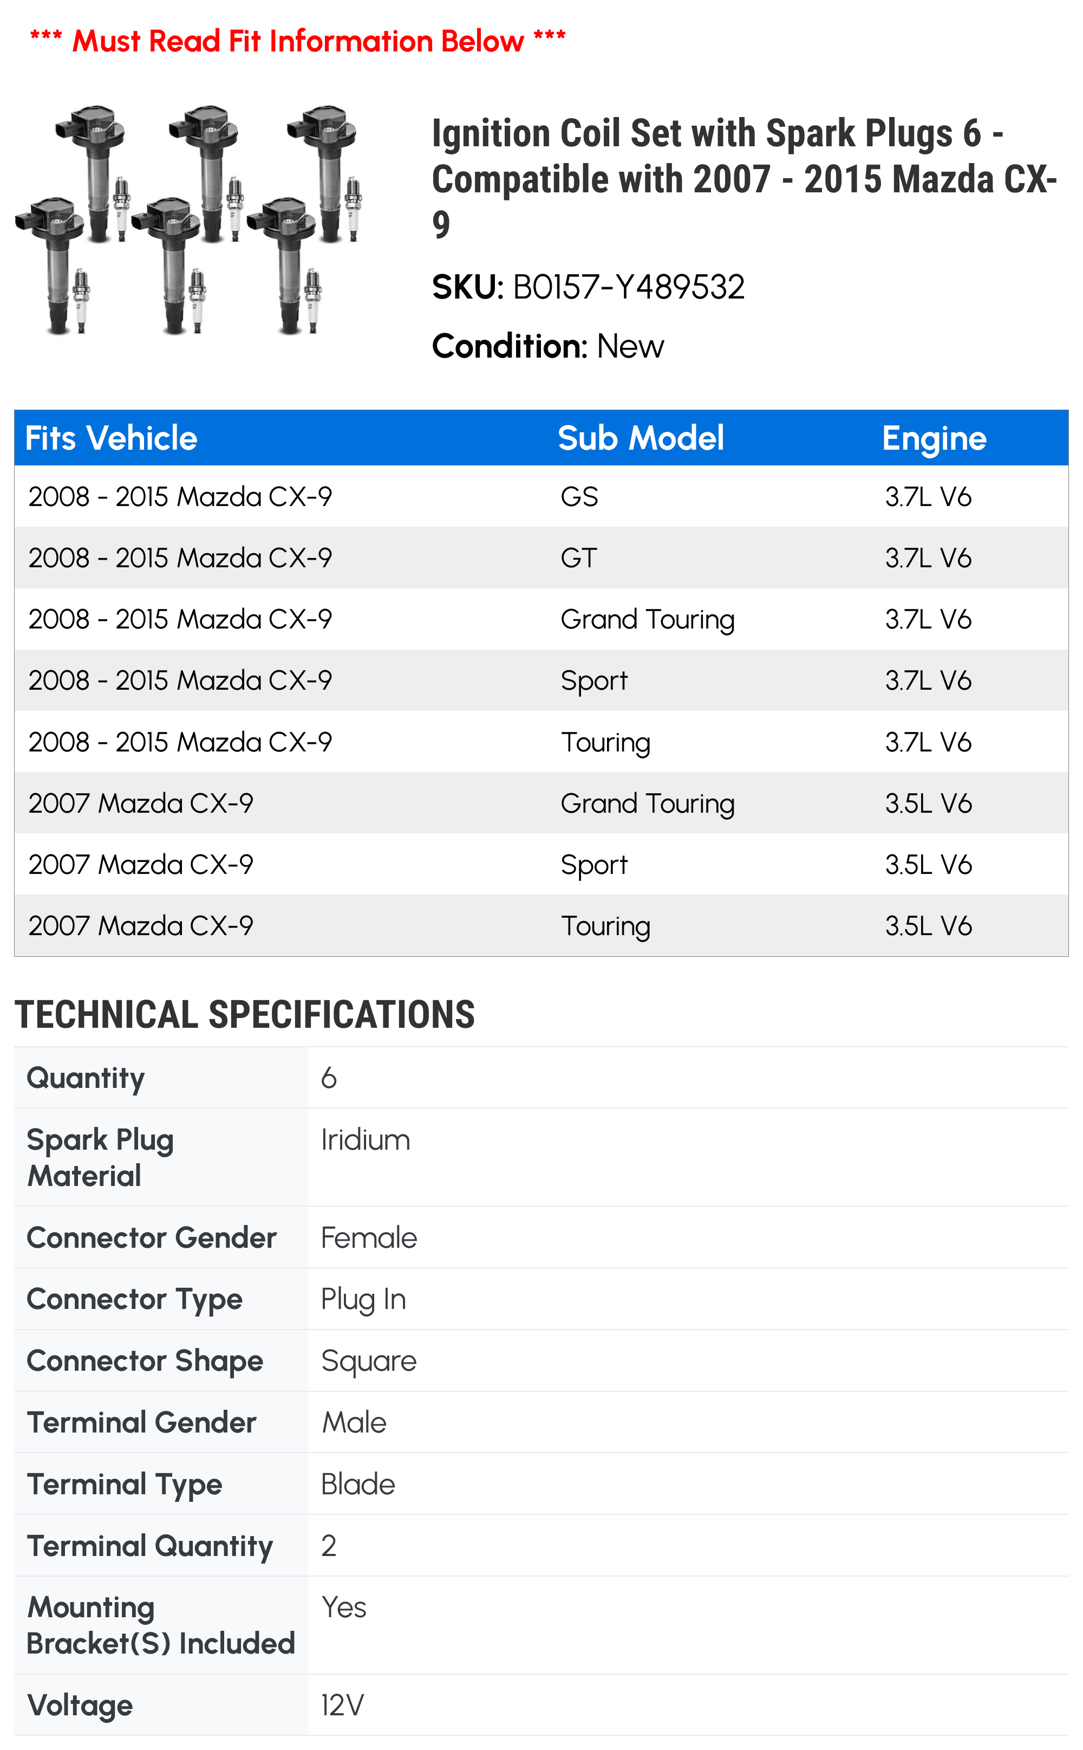Click the SKU number B0157-Y489532
The height and width of the screenshot is (1750, 1083).
pyautogui.click(x=629, y=287)
